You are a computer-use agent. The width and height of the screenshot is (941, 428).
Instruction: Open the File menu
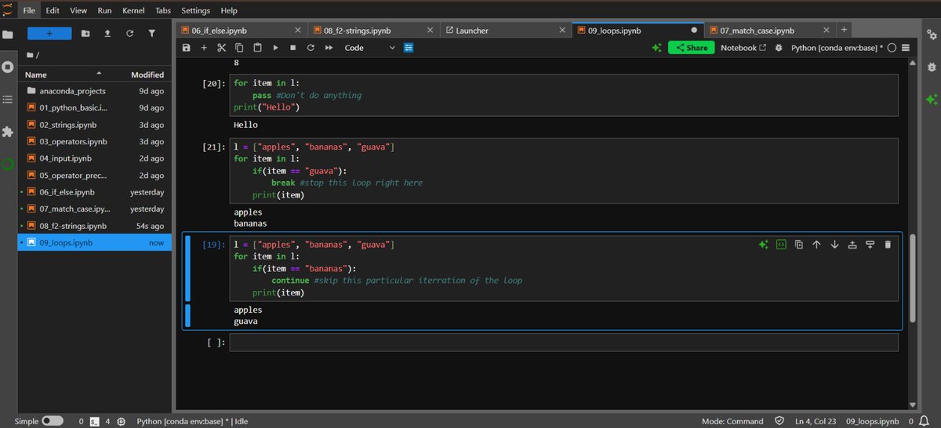(x=29, y=11)
